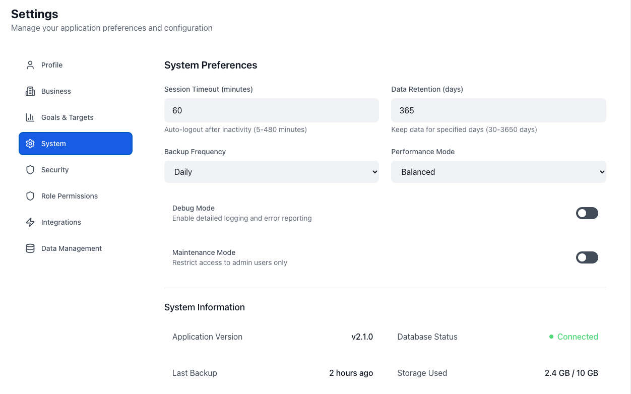Open the Security settings tab

55,170
